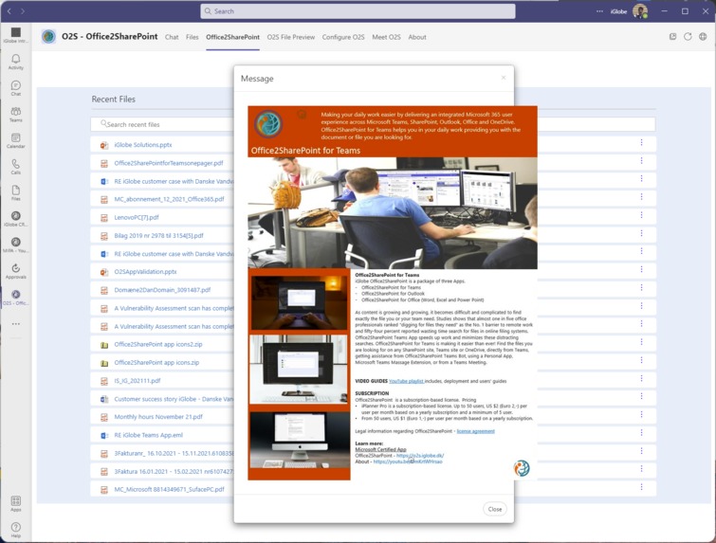
Task: Open Settings and more ellipsis in title bar
Action: click(x=599, y=11)
